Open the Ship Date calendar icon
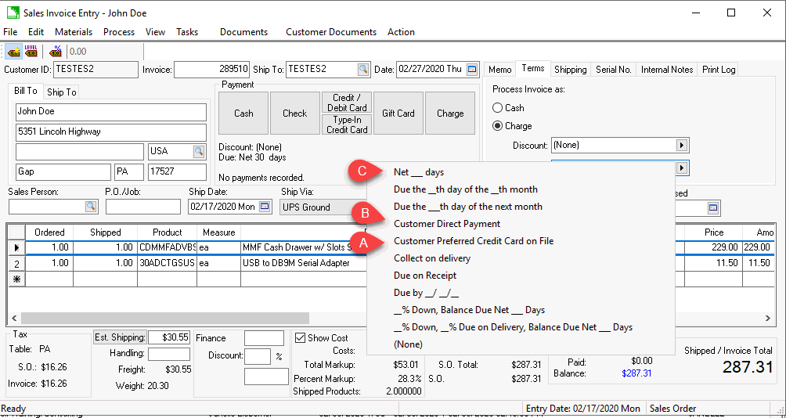 pos(265,207)
